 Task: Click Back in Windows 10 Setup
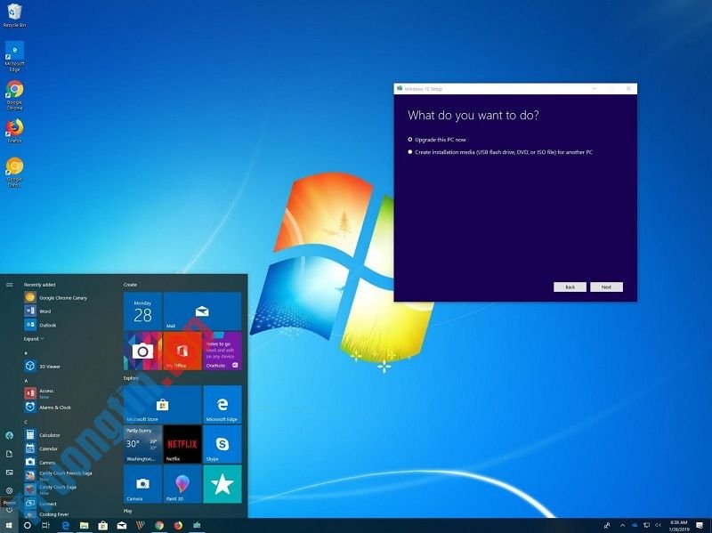570,287
